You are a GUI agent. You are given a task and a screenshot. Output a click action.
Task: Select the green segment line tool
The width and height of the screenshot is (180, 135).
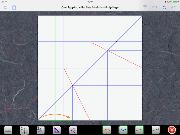(156, 130)
